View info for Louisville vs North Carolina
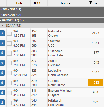 tap(2, 73)
